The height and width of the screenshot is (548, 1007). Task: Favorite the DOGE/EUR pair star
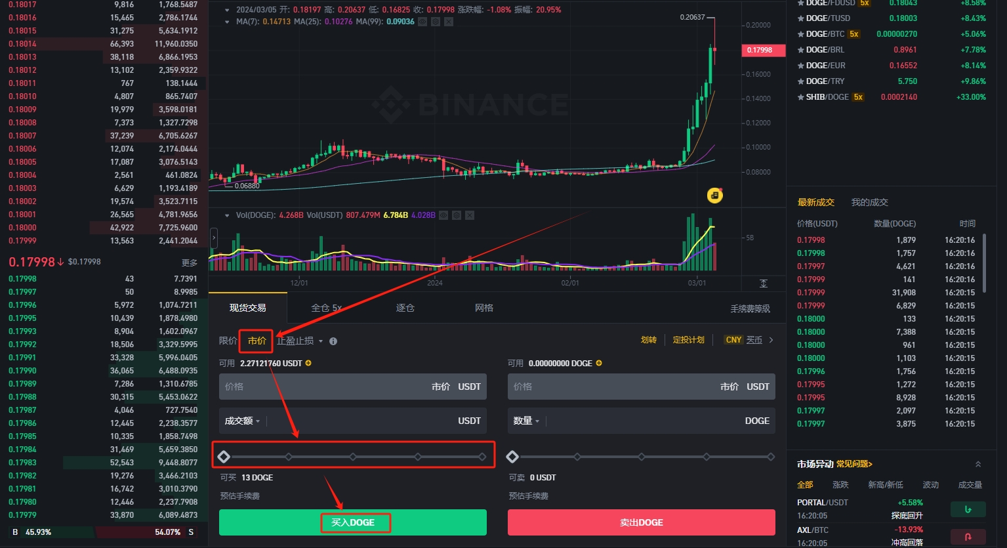800,66
